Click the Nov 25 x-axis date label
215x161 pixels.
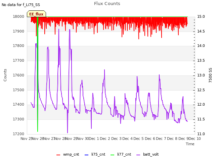coord(26,139)
